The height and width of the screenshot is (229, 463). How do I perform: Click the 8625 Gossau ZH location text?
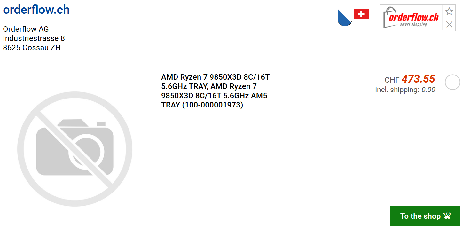(32, 48)
